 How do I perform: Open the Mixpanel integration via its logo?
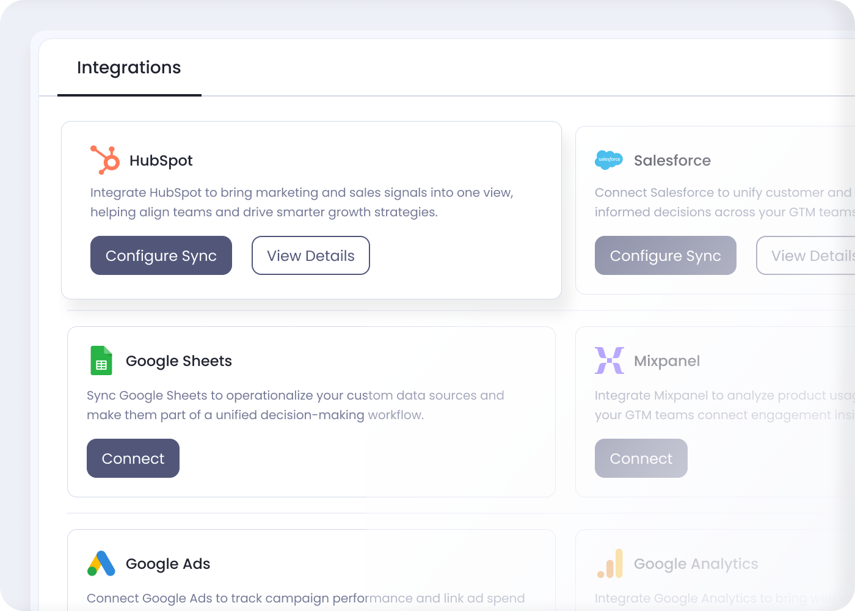click(609, 360)
